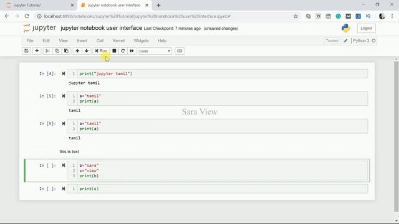This screenshot has height=224, width=399.
Task: Click the 'jupyter tamil' output text
Action: (84, 83)
